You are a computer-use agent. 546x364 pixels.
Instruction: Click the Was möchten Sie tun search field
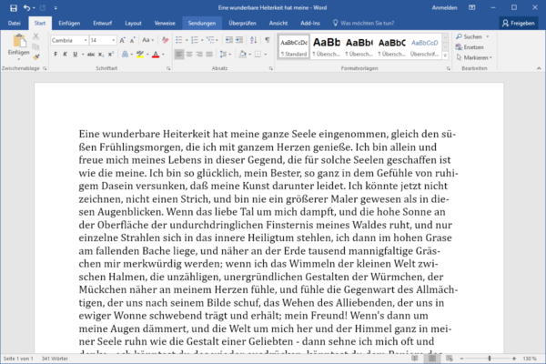pyautogui.click(x=364, y=24)
